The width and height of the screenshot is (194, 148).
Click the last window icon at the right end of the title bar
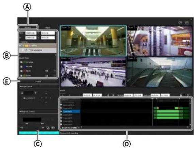click(187, 23)
